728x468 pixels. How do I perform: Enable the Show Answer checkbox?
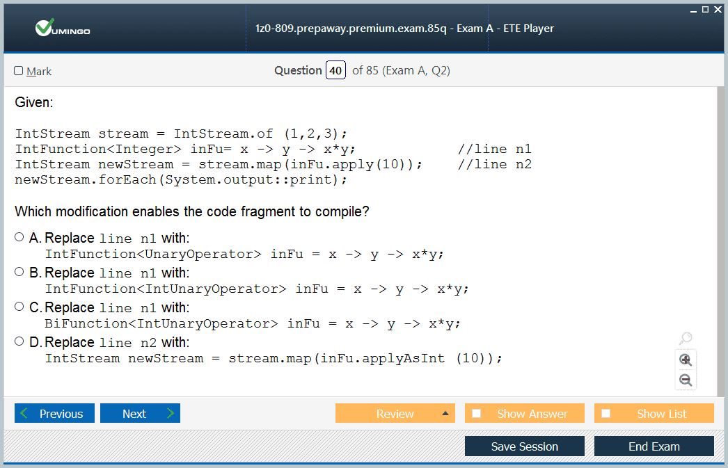(x=477, y=414)
